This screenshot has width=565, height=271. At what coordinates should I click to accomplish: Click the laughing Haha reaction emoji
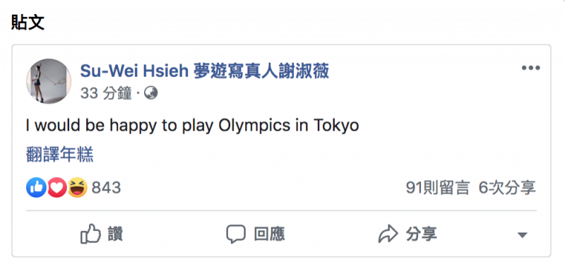pyautogui.click(x=78, y=188)
